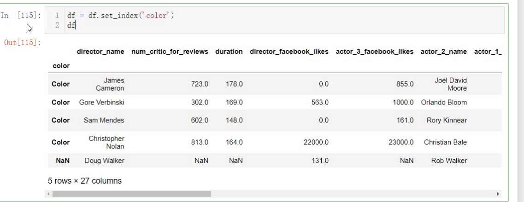524x202 pixels.
Task: Click the 813.0 reviews value
Action: point(200,142)
